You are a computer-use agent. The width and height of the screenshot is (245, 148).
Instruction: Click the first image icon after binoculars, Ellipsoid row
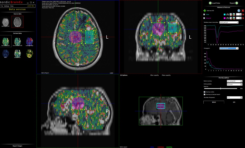(x=231, y=18)
